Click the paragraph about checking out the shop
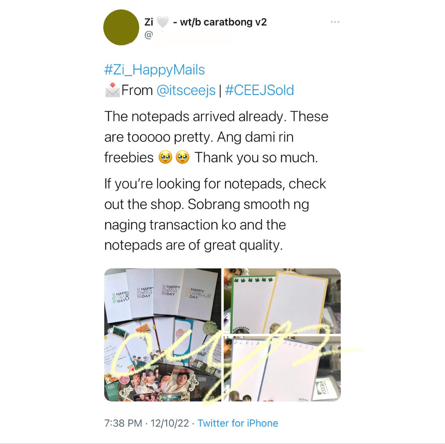 point(215,214)
